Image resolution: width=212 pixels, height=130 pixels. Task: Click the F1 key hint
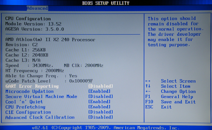[148, 97]
